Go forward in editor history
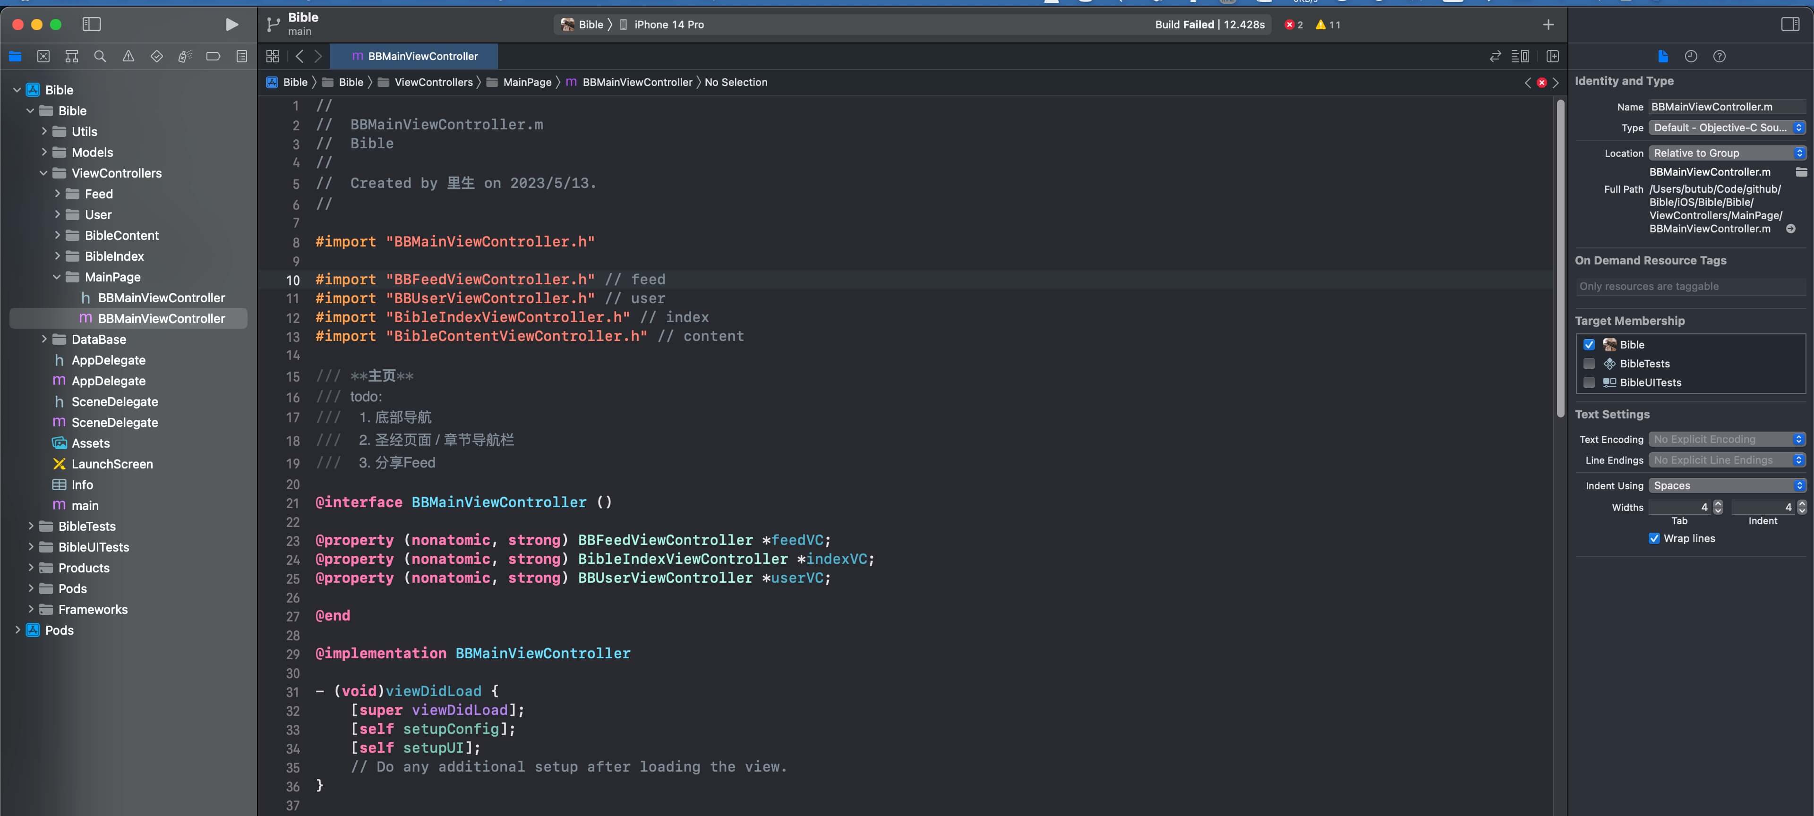 point(318,56)
